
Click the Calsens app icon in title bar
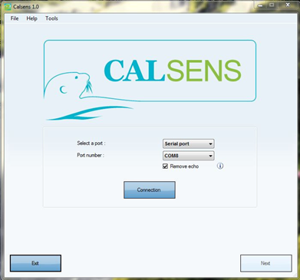click(8, 7)
